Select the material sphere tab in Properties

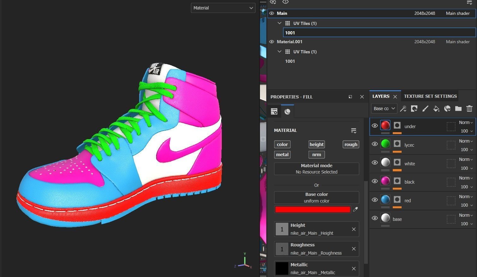click(x=287, y=111)
